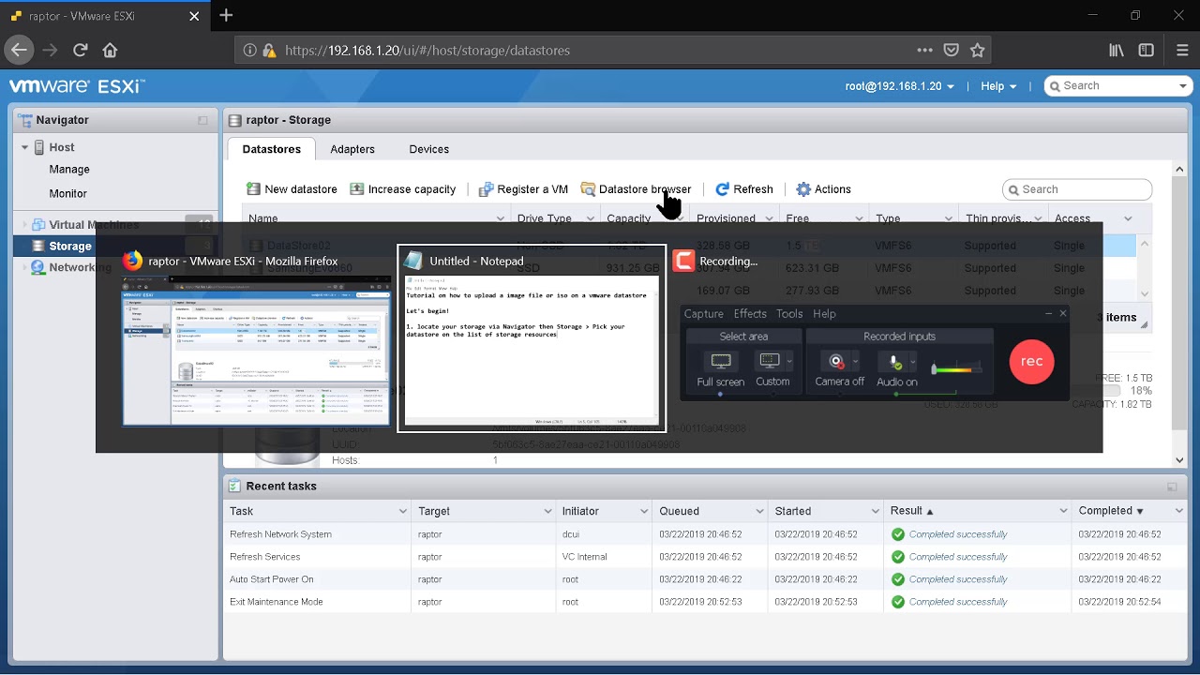Viewport: 1200px width, 675px height.
Task: Click the datastore search field
Action: click(x=1077, y=189)
